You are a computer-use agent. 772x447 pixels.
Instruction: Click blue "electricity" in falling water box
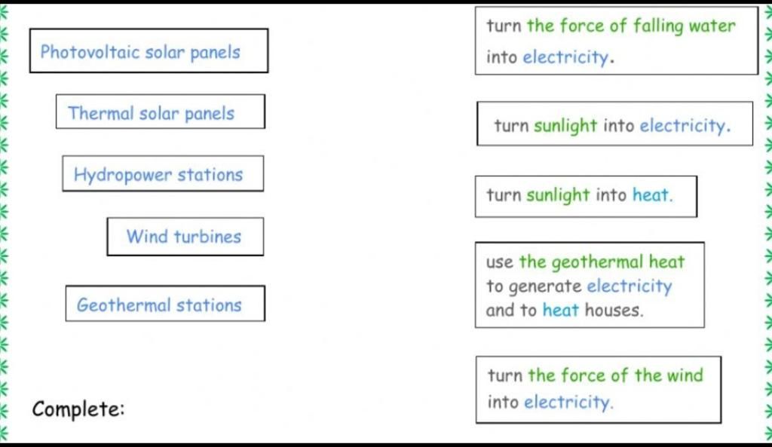point(565,57)
